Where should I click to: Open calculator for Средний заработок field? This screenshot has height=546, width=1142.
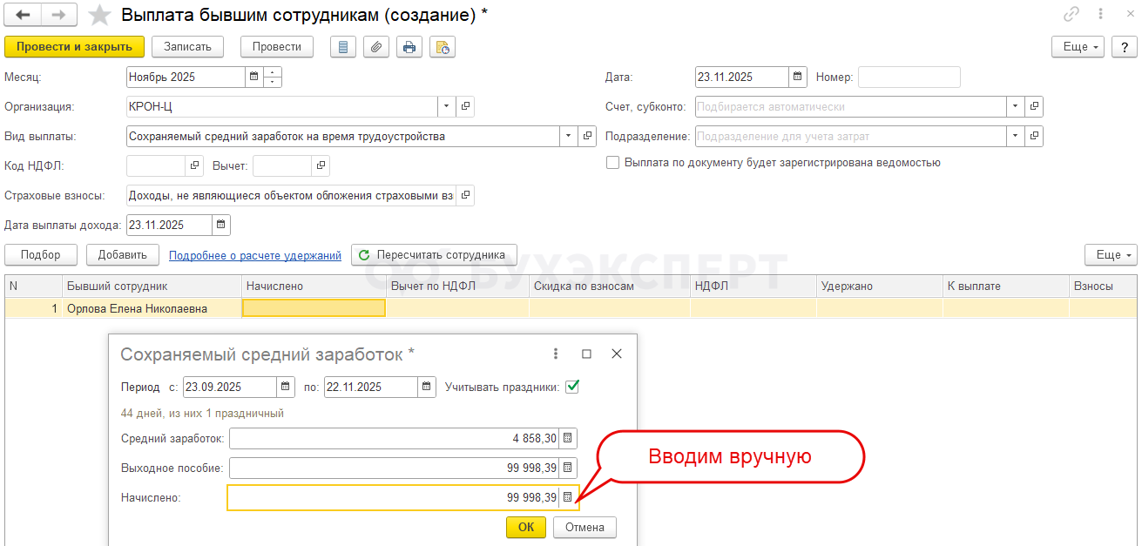(568, 439)
